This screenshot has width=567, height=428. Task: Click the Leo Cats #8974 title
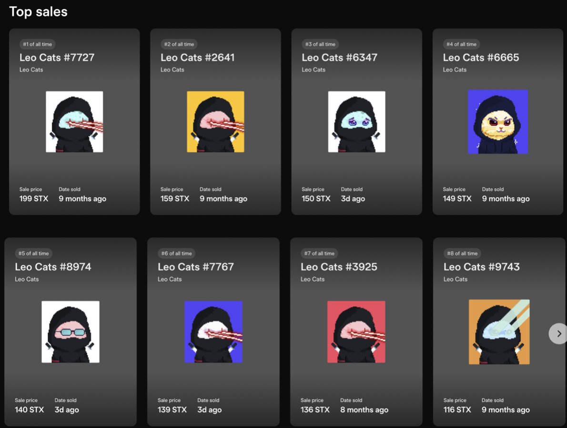click(53, 266)
